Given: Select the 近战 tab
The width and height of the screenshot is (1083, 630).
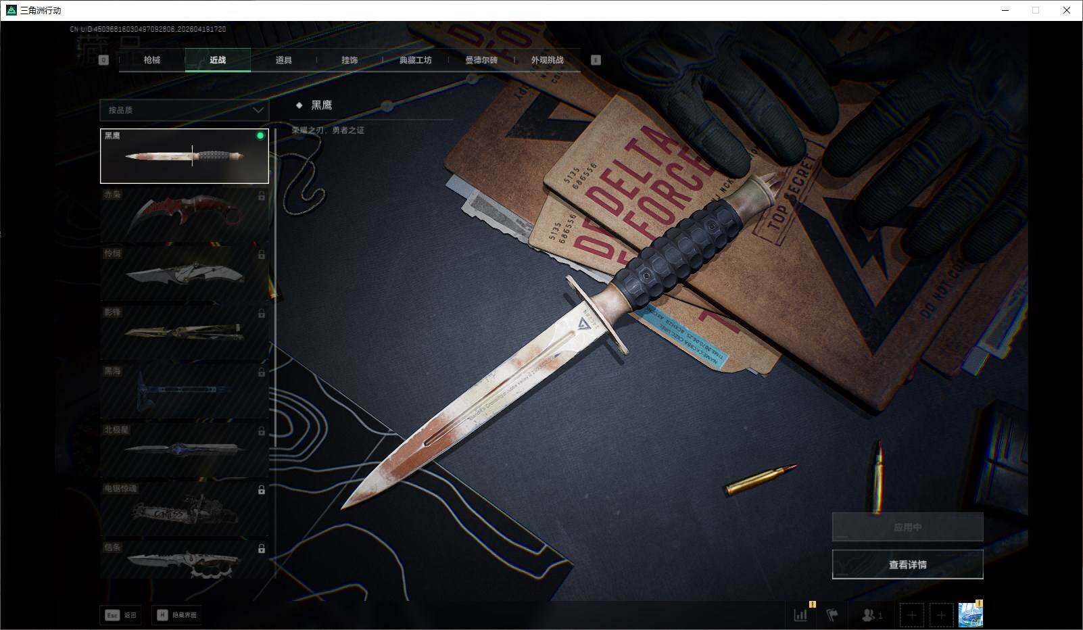Looking at the screenshot, I should click(218, 60).
